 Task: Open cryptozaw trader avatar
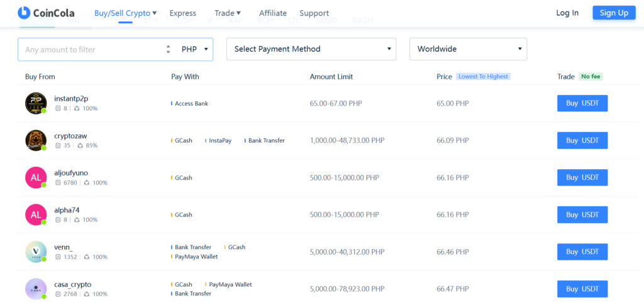(x=36, y=140)
